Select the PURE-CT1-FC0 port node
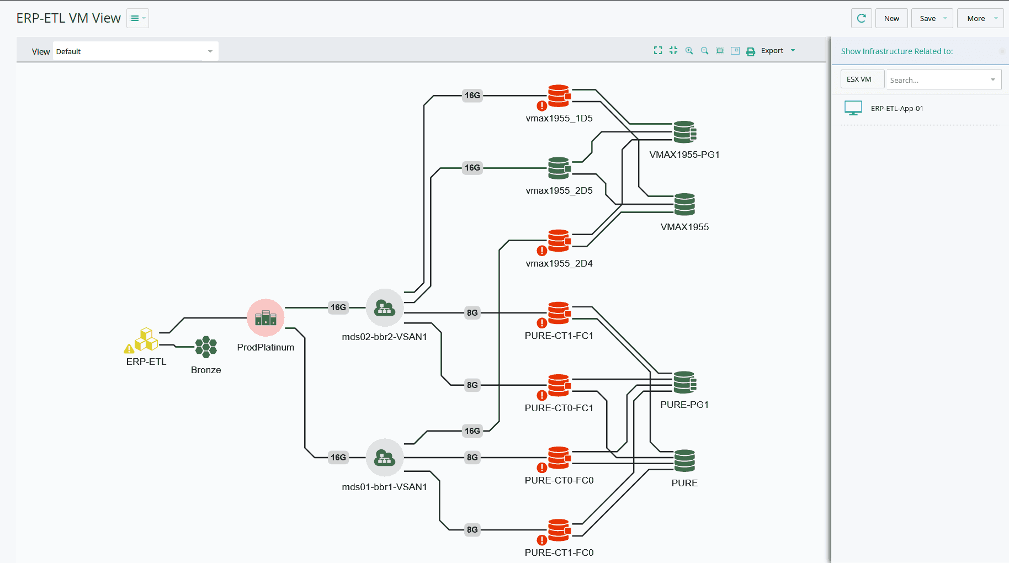The height and width of the screenshot is (563, 1009). point(559,530)
